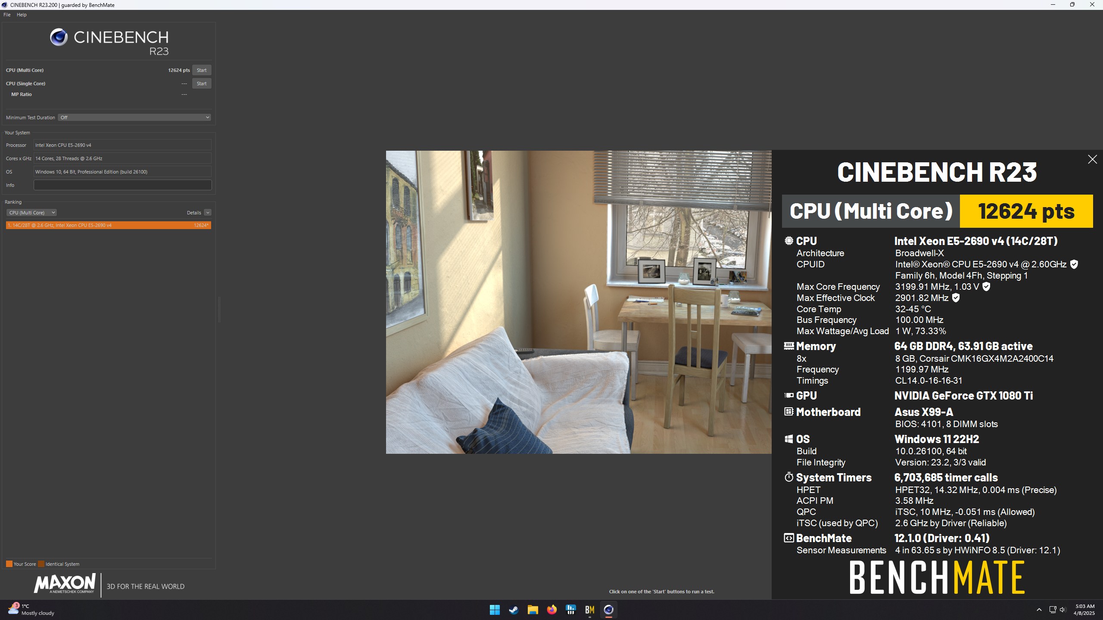Click the 12624 pts score in left panel
Screen dimensions: 1103x620
coord(179,70)
